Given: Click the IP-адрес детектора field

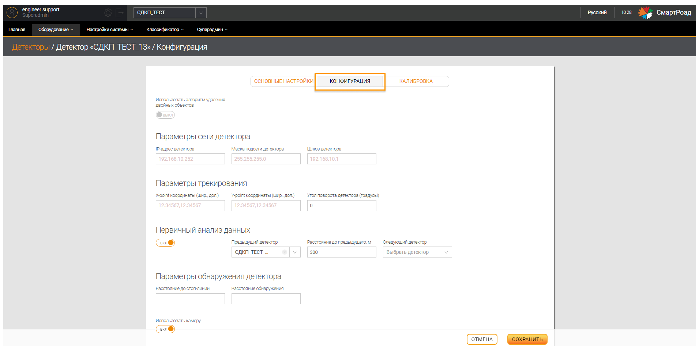Looking at the screenshot, I should 190,159.
